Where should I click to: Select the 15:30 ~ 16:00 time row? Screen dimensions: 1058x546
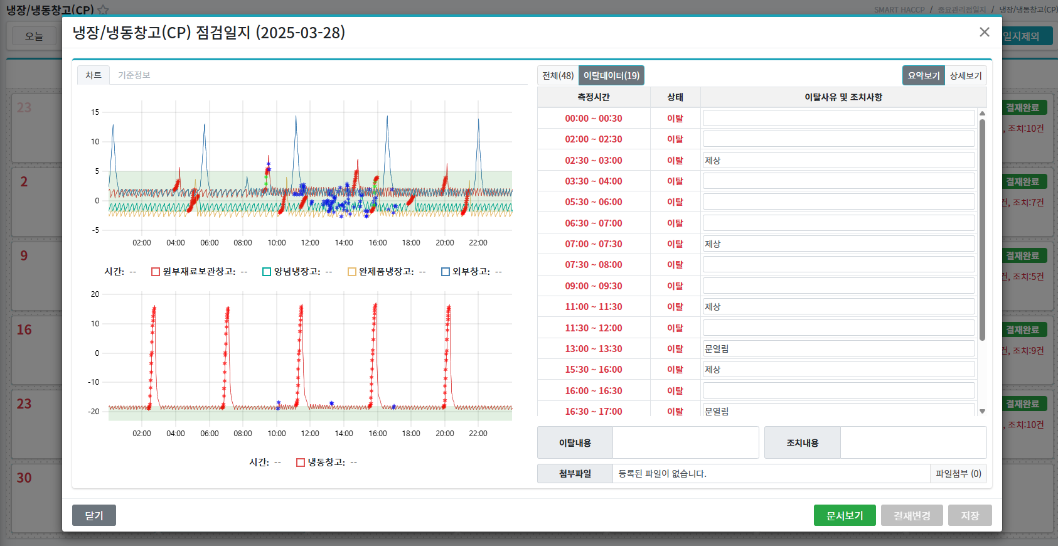coord(594,370)
